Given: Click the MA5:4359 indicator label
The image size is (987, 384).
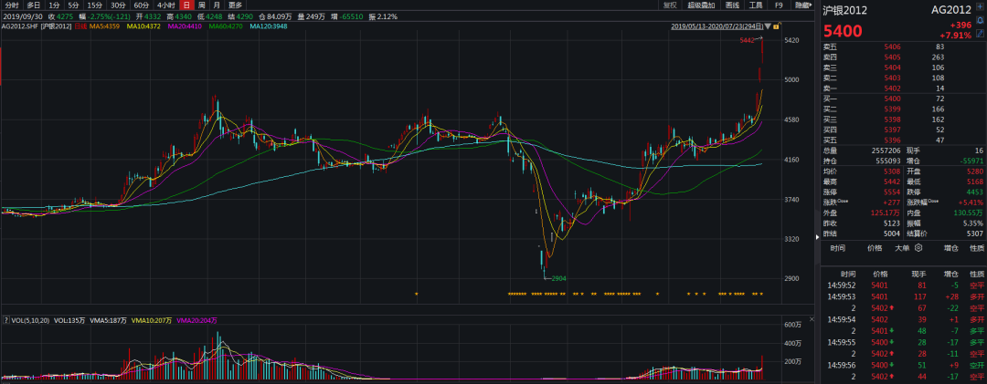Looking at the screenshot, I should coord(106,26).
